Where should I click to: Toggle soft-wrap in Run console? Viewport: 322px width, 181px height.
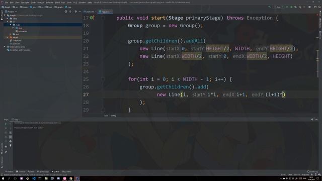tap(11, 133)
